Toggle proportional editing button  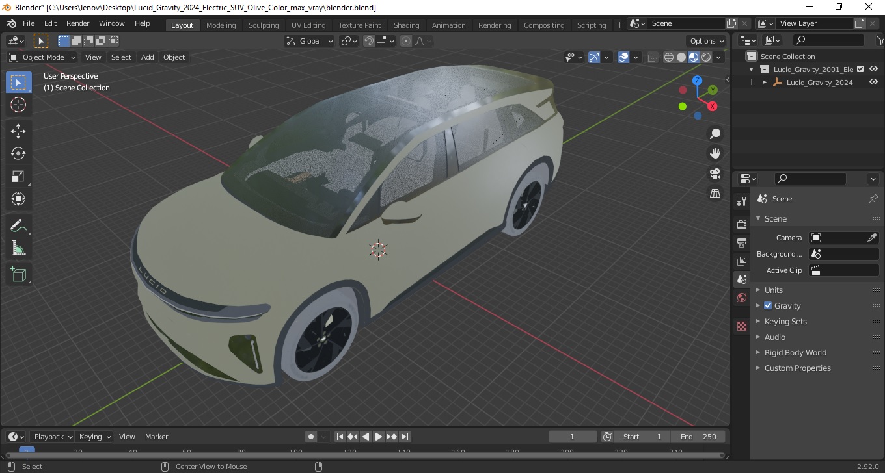(x=406, y=41)
